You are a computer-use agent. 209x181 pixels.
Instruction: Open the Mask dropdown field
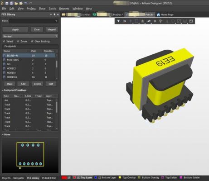(x=34, y=21)
